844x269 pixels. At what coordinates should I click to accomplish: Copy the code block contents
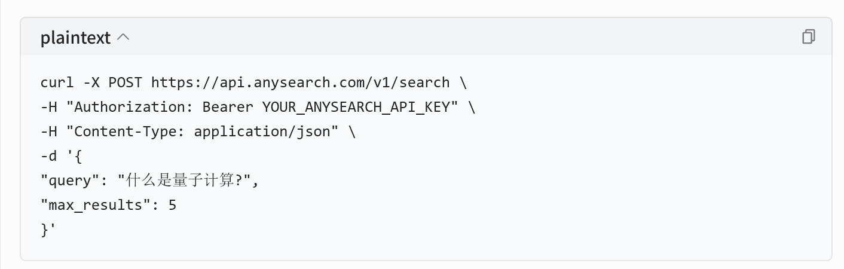(x=808, y=37)
